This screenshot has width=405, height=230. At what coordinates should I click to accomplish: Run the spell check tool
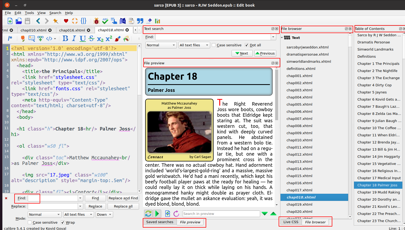point(105,21)
